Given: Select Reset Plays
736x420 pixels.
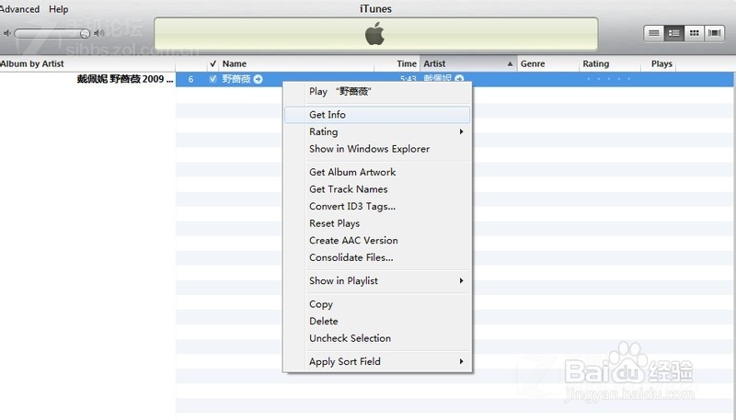Looking at the screenshot, I should click(377, 223).
